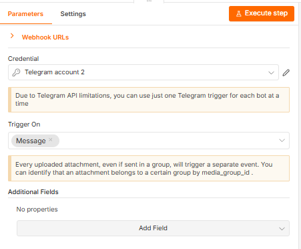Switch to the Parameters tab
The width and height of the screenshot is (301, 249).
coord(25,14)
